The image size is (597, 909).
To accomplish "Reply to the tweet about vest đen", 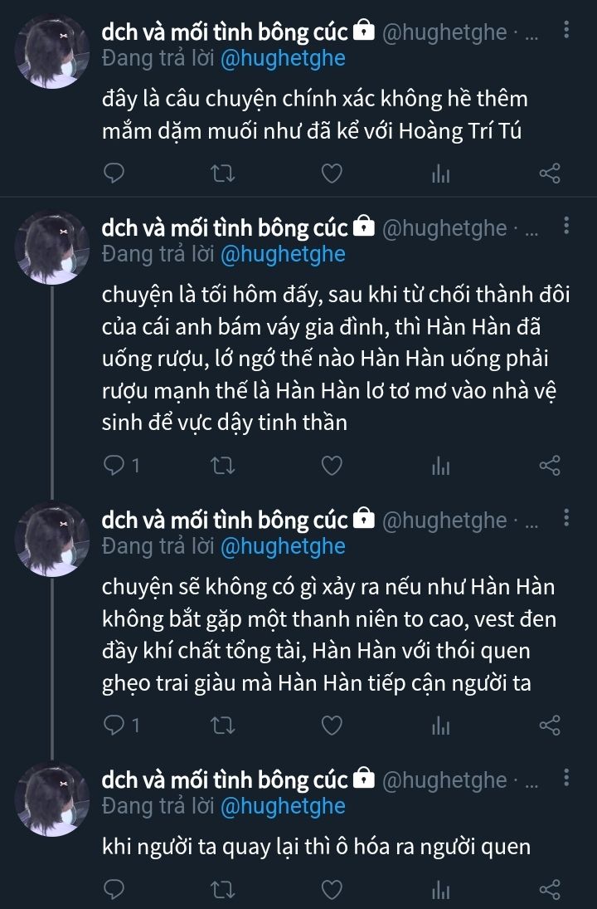I will click(x=115, y=725).
